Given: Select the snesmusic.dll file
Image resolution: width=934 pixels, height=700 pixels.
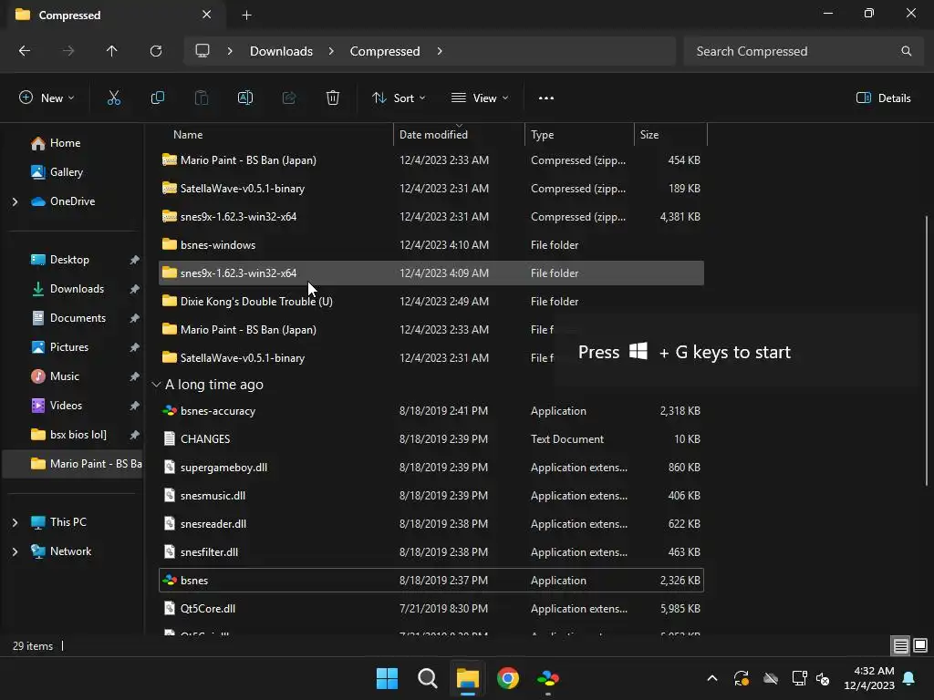Looking at the screenshot, I should point(431,496).
